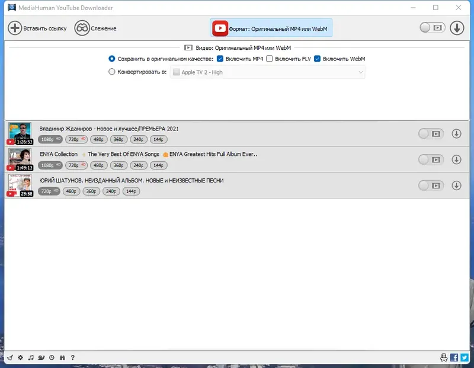Choose 360p for Владимир Ждамиров video
Viewport: 474px width, 368px height.
click(118, 139)
